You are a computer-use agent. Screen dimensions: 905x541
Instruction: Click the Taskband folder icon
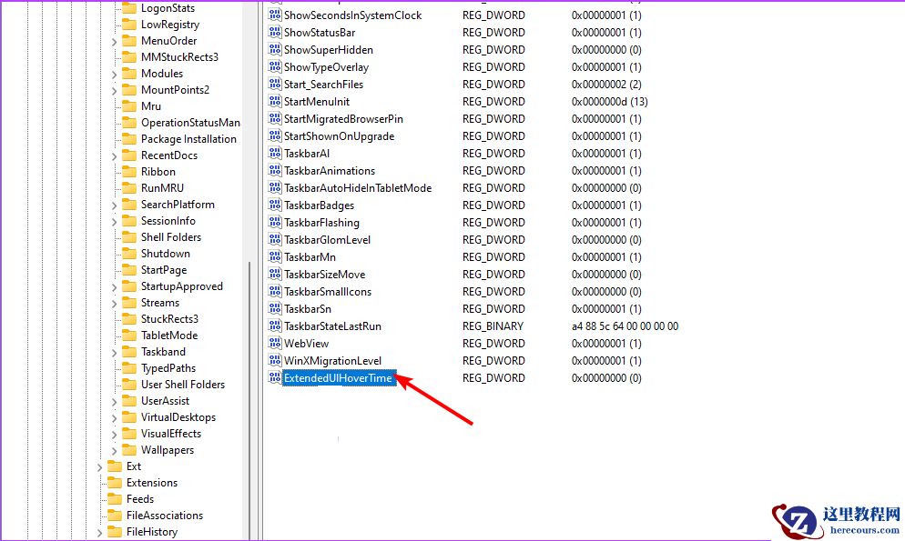[129, 352]
